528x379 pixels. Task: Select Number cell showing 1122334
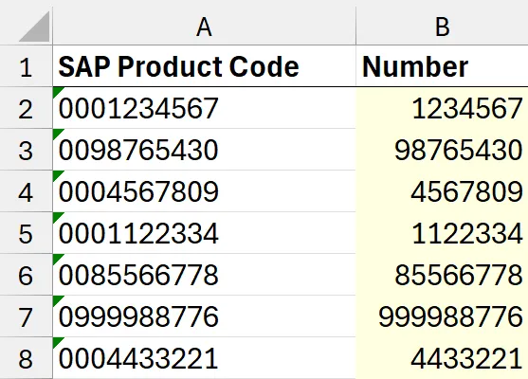[x=442, y=233]
